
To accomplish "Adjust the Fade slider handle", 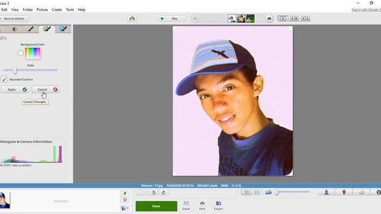I will coord(15,70).
